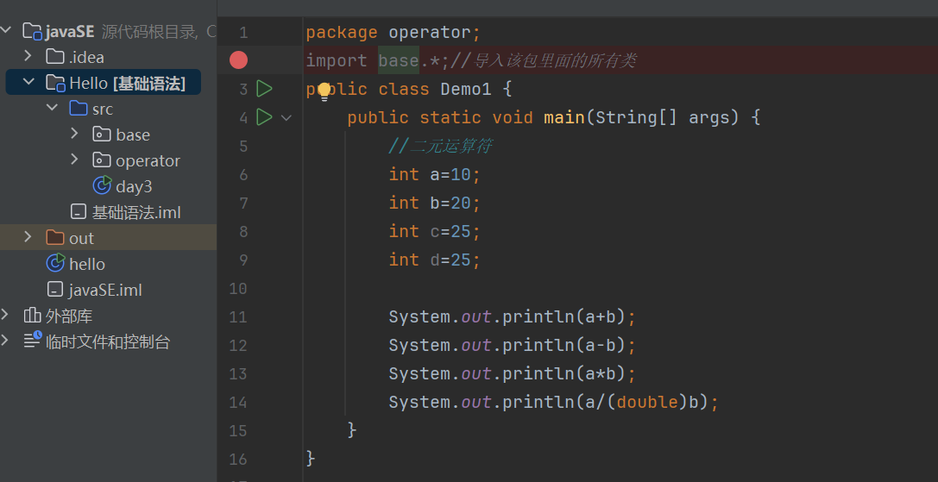Collapse the main method fold arrow
The height and width of the screenshot is (482, 938).
coord(286,118)
